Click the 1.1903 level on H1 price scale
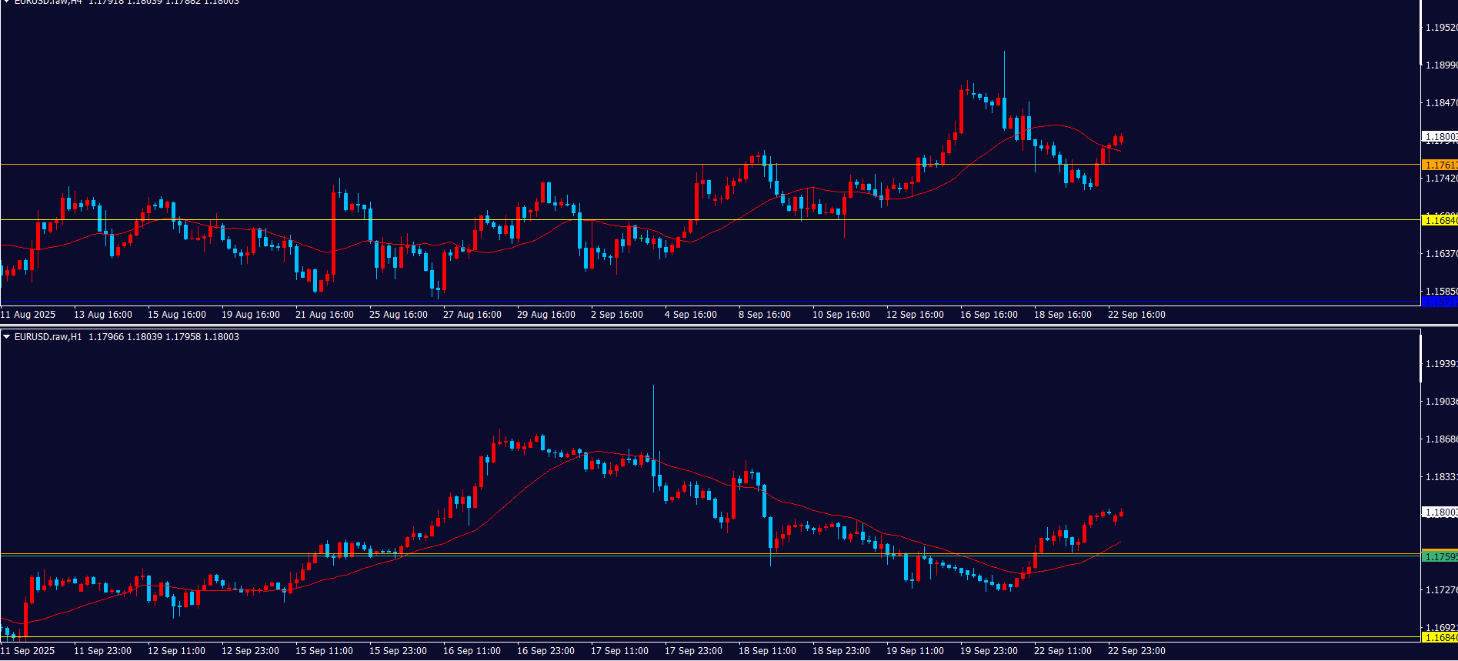1458x661 pixels. click(1440, 402)
